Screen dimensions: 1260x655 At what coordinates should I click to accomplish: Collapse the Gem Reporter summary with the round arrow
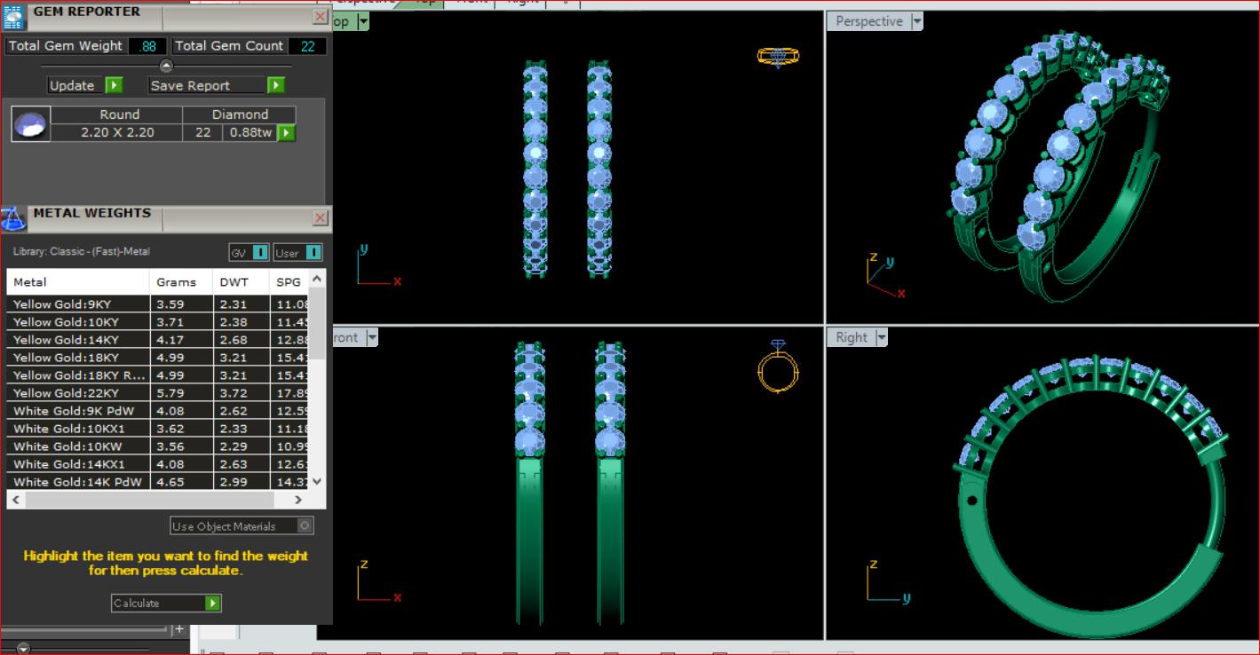pyautogui.click(x=165, y=66)
